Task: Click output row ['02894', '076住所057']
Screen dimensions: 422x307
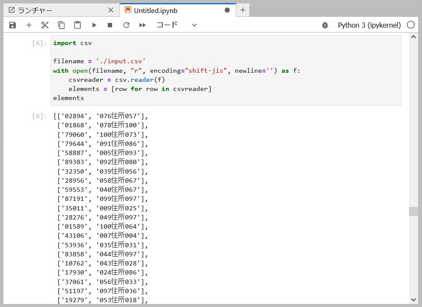Action: (x=101, y=116)
